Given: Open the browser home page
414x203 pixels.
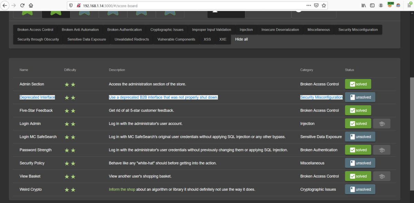Looking at the screenshot, I should (31, 6).
